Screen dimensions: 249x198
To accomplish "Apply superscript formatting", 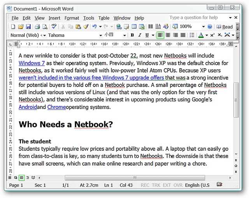I will pyautogui.click(x=212, y=35).
